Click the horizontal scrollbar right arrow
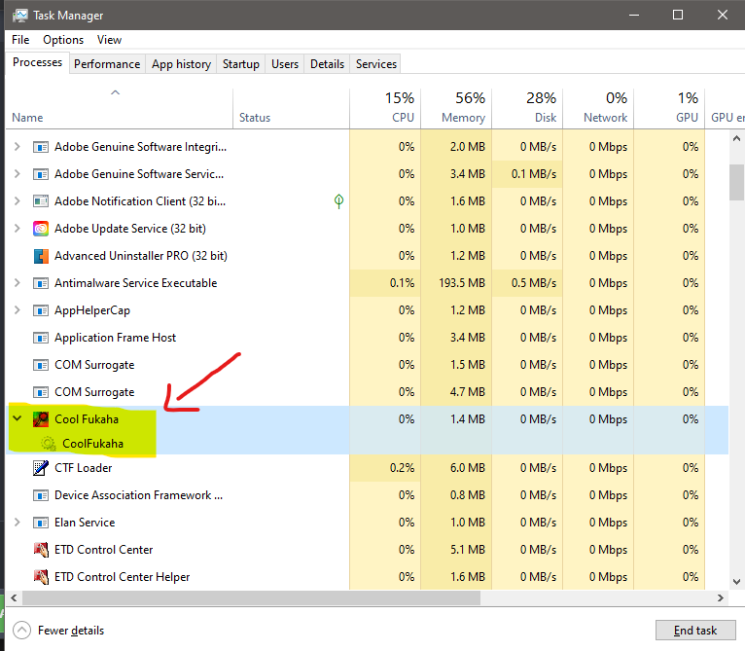 (721, 597)
